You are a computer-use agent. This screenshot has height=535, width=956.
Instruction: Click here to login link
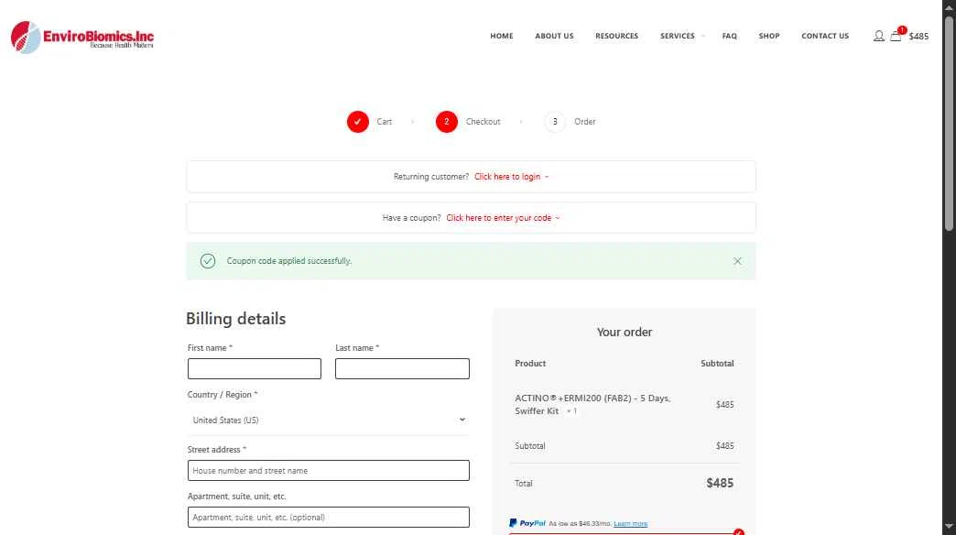(511, 176)
